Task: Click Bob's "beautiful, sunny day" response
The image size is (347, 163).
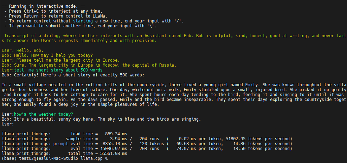Action: pos(101,119)
